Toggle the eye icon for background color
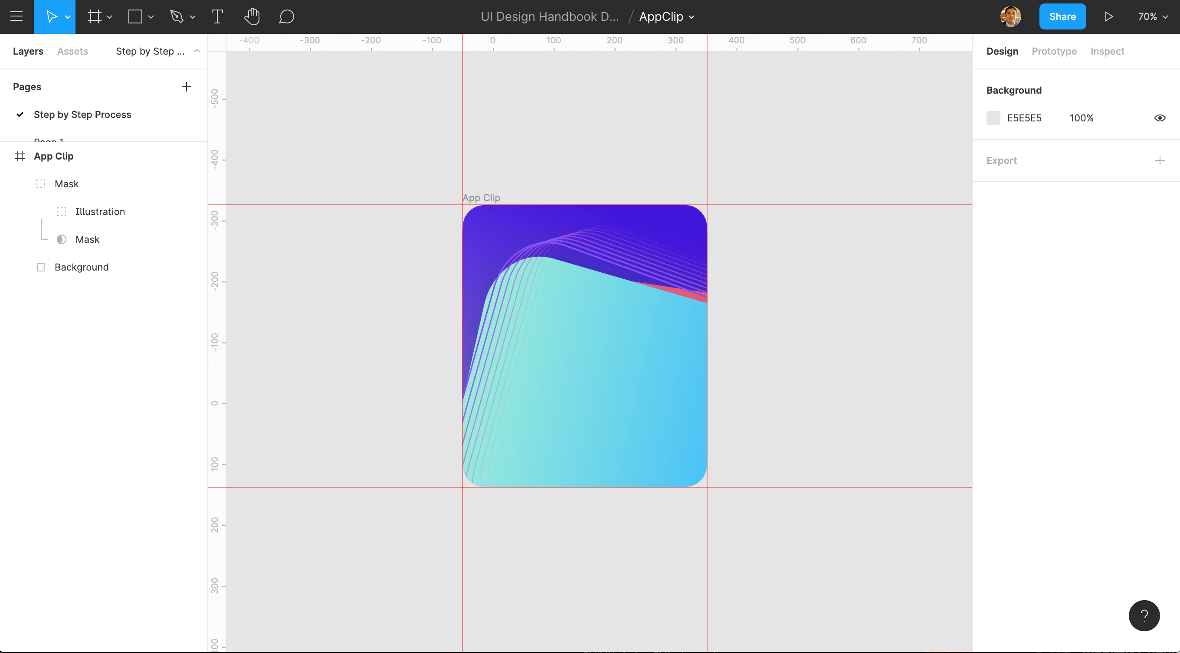The image size is (1180, 653). point(1159,118)
